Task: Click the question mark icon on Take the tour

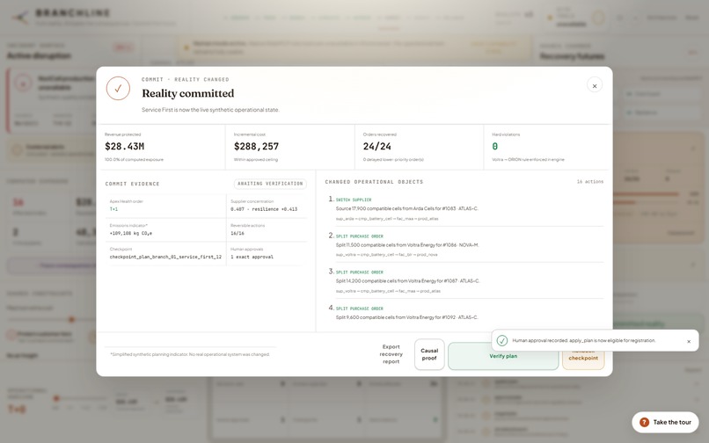Action: pos(644,422)
